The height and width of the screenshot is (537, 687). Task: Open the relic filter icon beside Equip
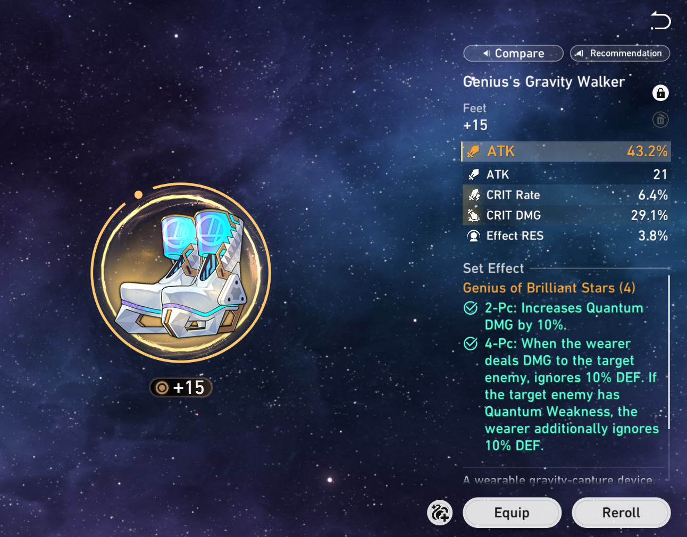[440, 513]
